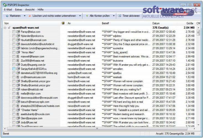Tick the checkbox for sheepboi2003@secure.hostels.com
Screen dimensions: 203x138
14,106
